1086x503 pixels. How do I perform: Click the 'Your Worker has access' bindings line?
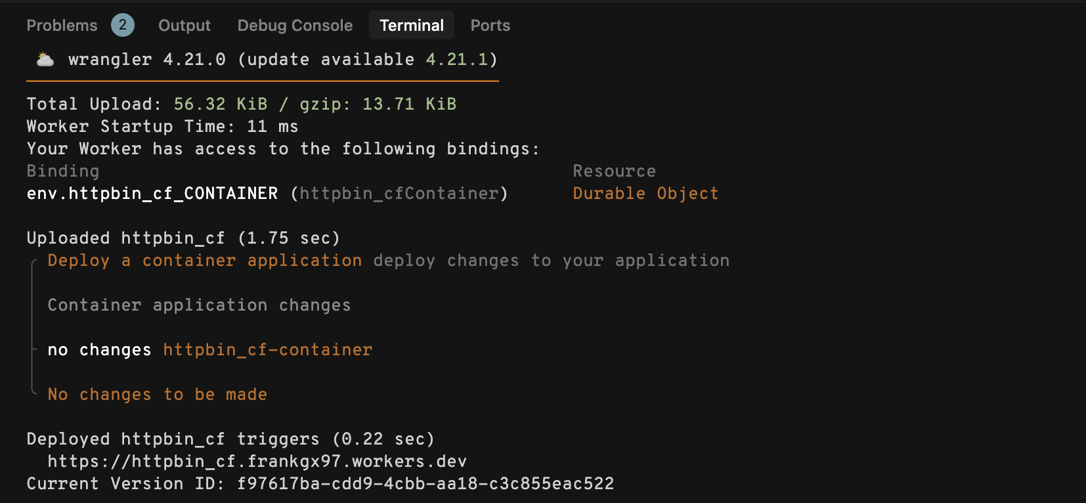click(x=284, y=149)
